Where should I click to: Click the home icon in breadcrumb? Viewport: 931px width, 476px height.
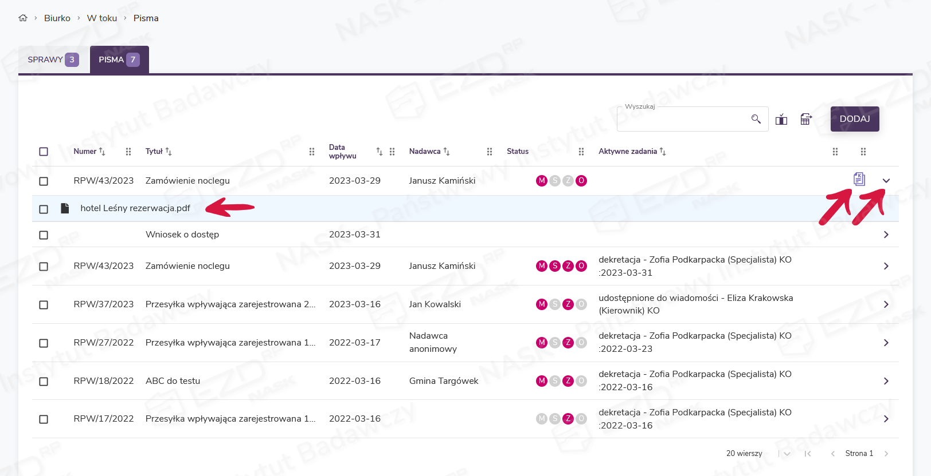tap(23, 18)
